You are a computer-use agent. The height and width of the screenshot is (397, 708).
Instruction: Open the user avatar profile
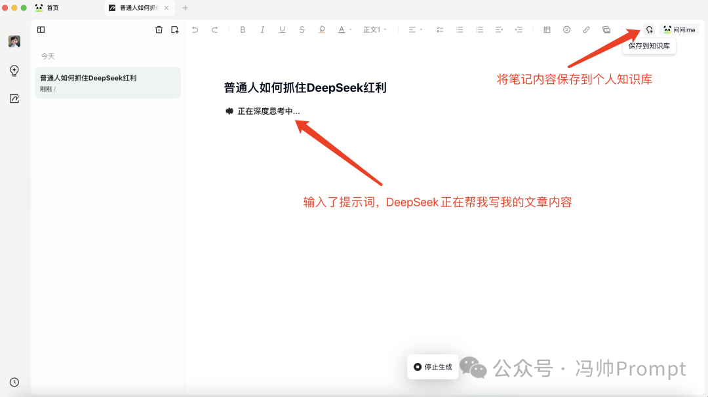point(14,41)
